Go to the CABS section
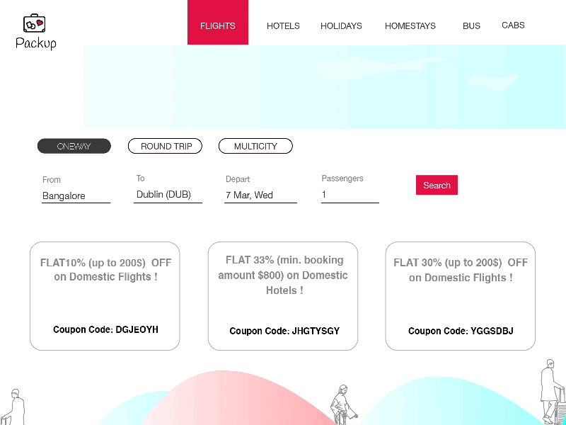566x425 pixels. click(513, 25)
